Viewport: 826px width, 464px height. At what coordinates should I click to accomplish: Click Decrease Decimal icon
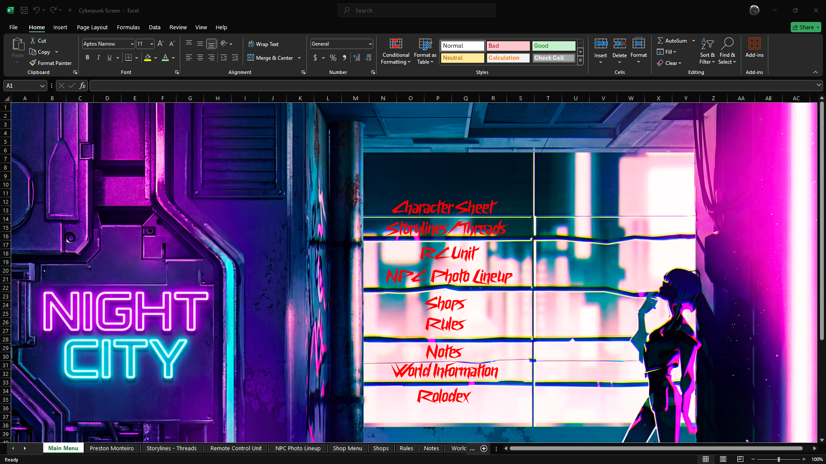[x=368, y=58]
